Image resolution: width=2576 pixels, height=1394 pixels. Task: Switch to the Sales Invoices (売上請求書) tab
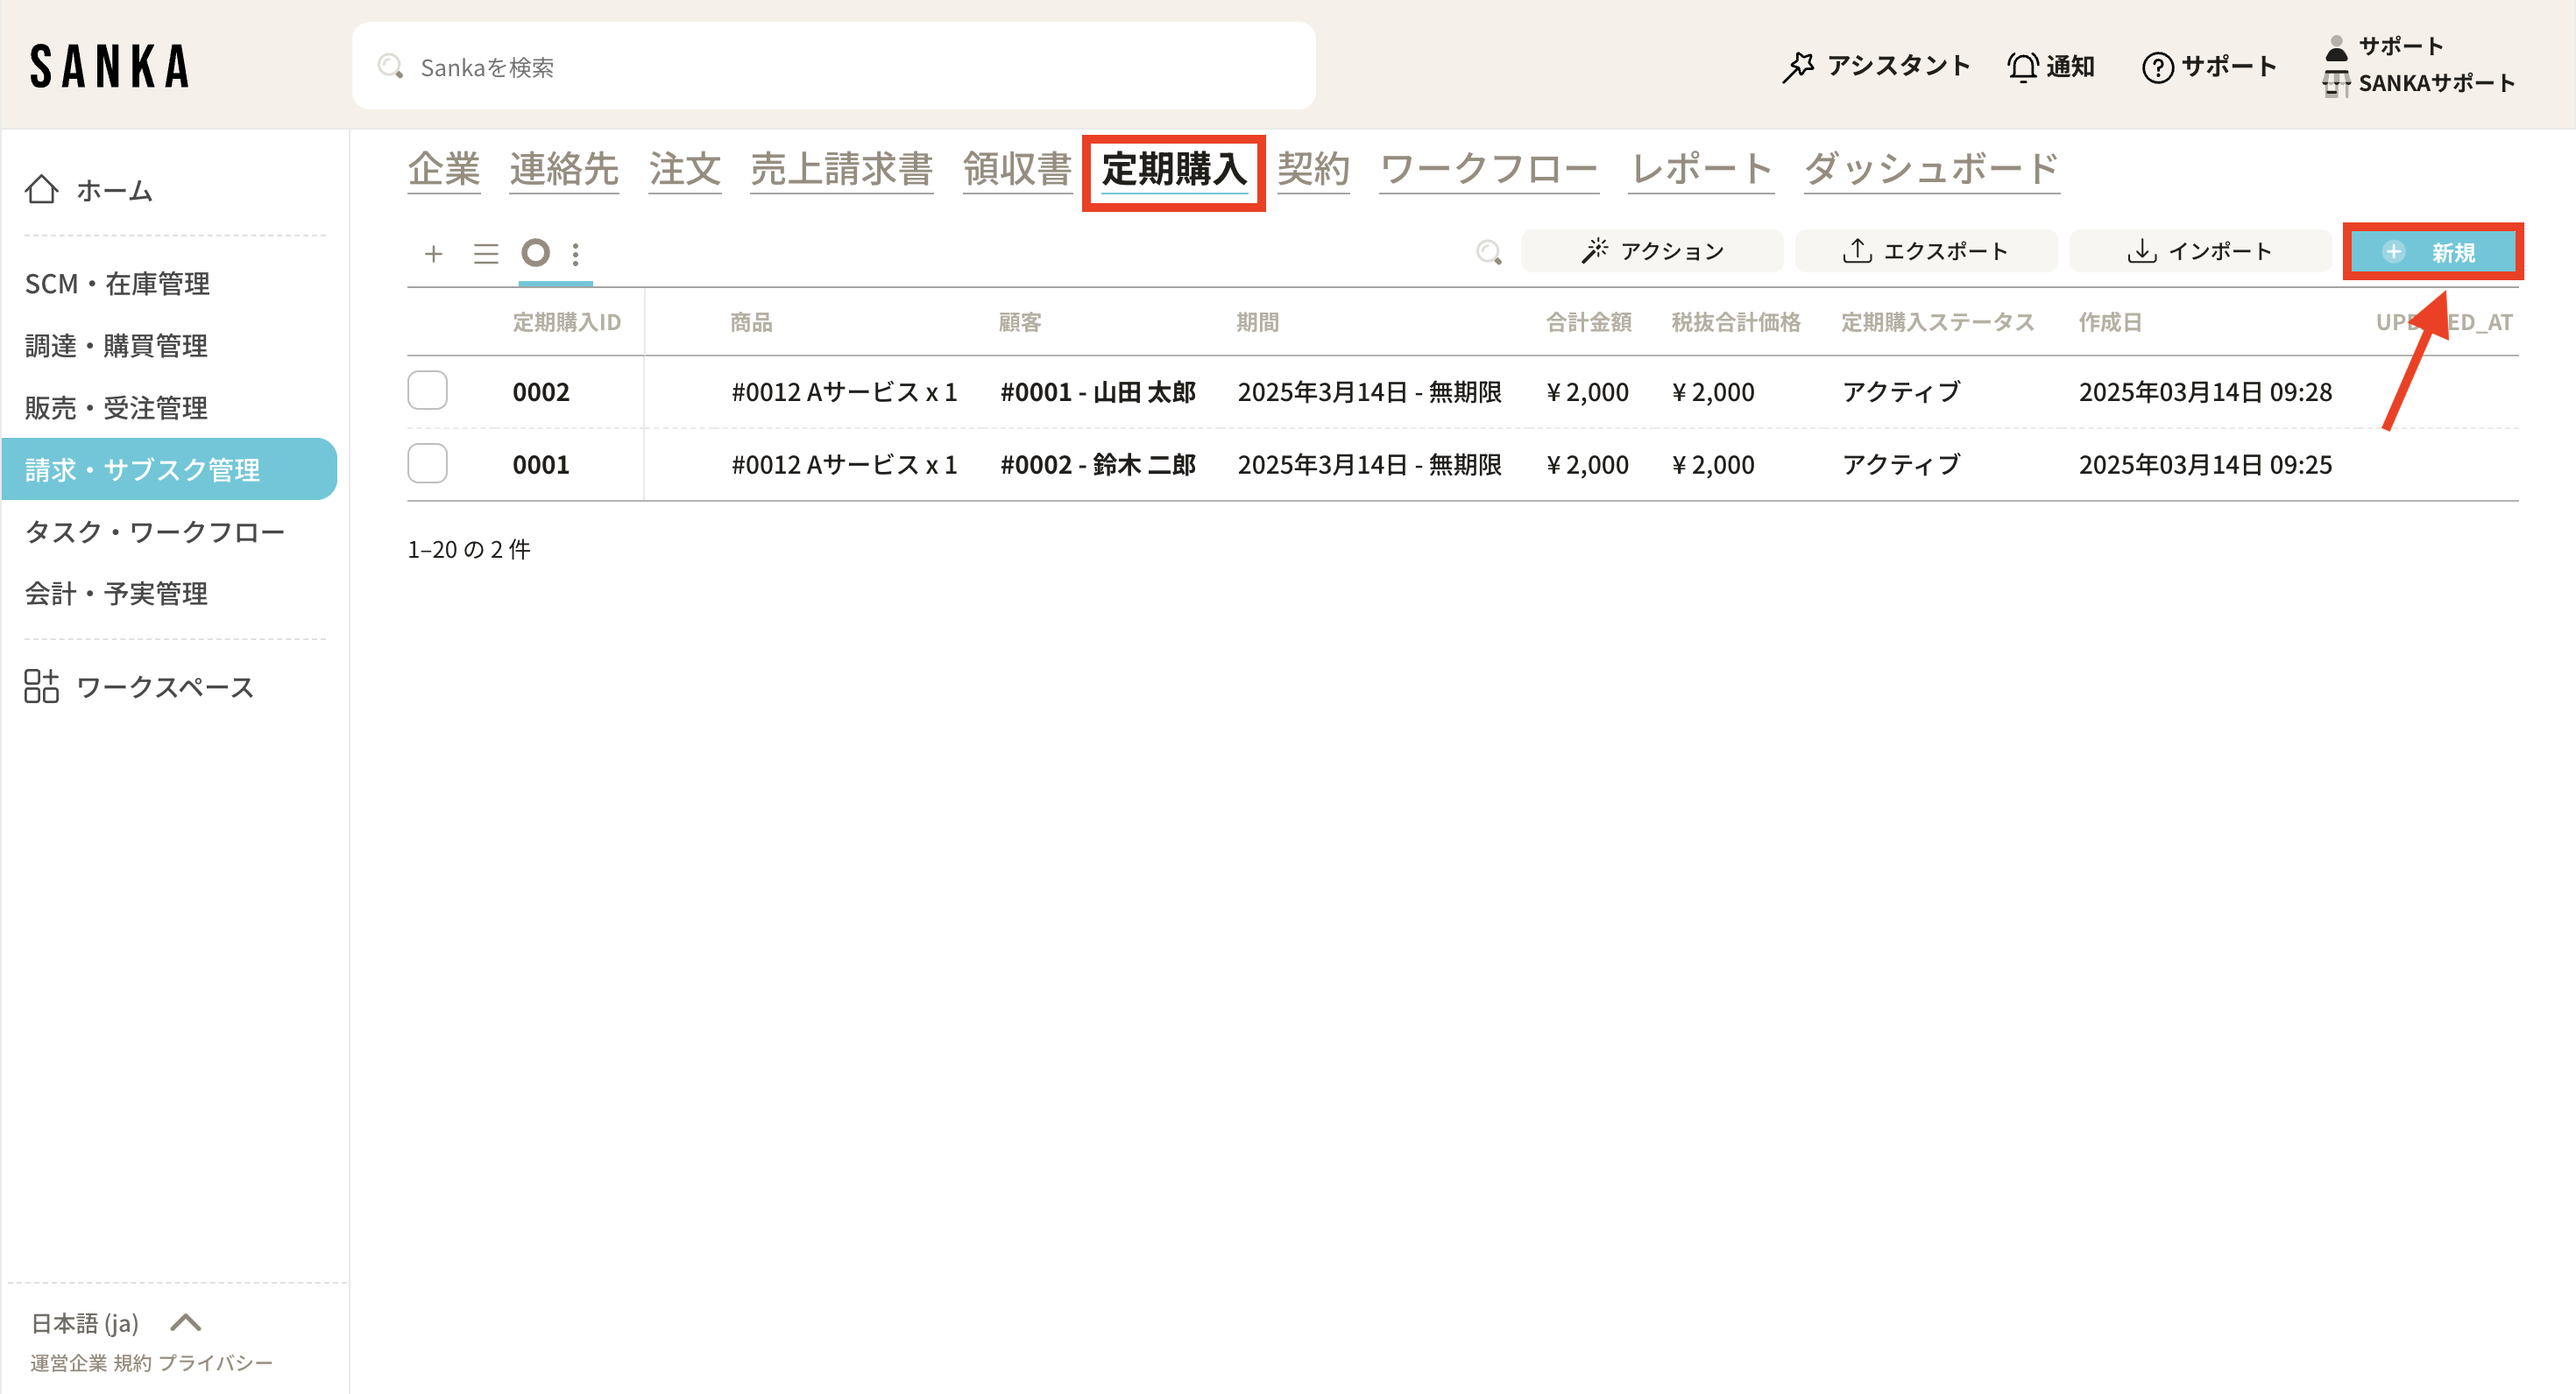[841, 169]
